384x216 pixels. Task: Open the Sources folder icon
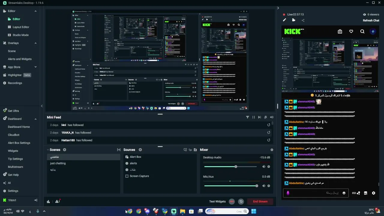coord(195,150)
